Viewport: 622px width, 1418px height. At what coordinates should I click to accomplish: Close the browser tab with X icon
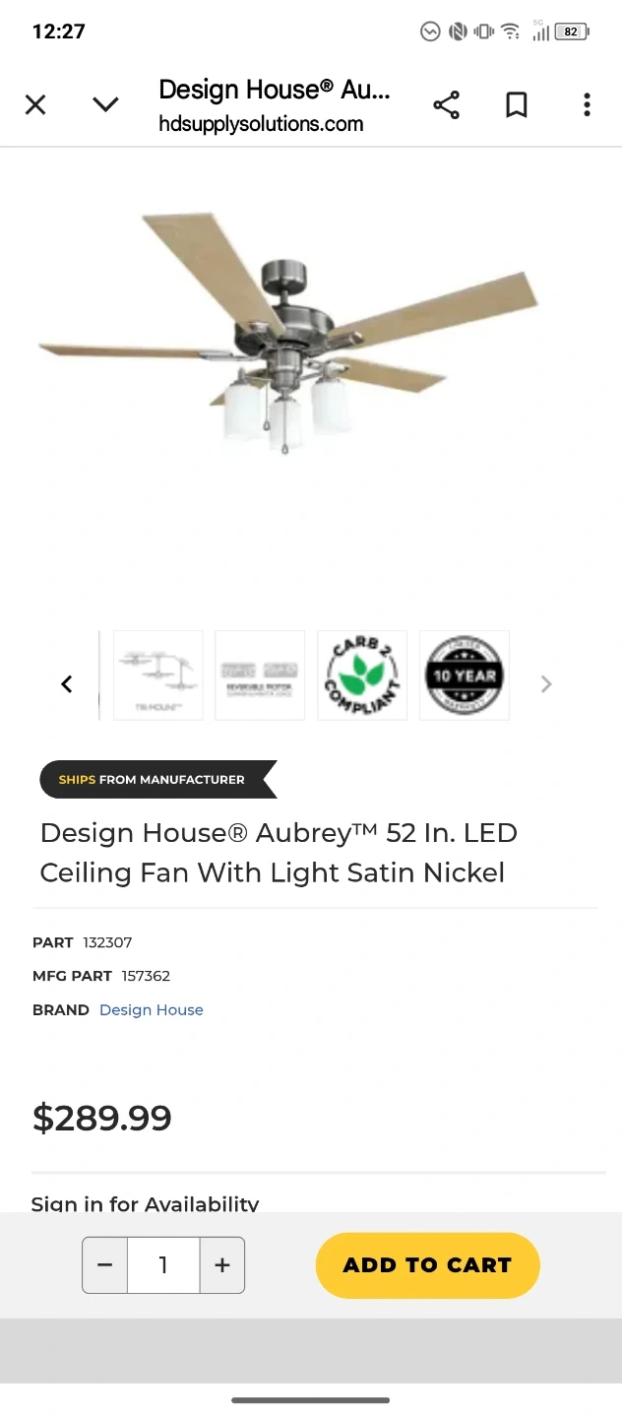pos(35,104)
